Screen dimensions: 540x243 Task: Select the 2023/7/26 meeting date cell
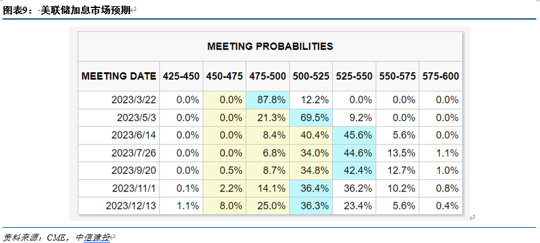[119, 153]
